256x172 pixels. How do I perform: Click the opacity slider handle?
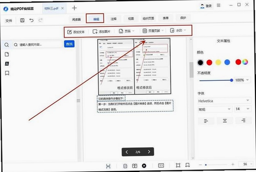[x=232, y=80]
